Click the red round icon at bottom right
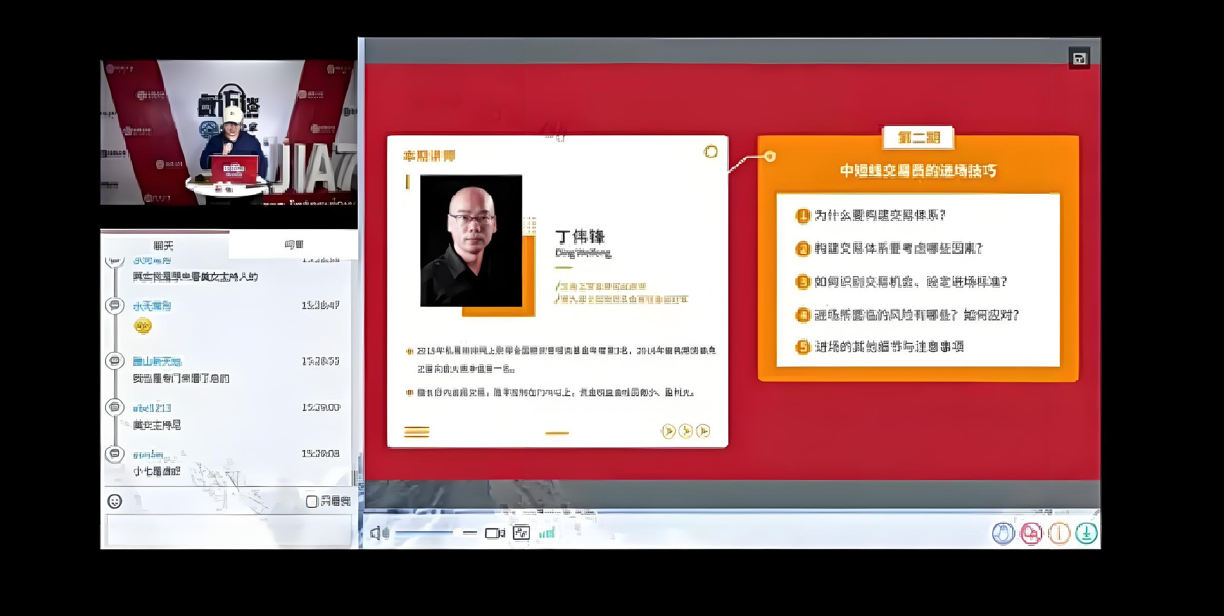 click(1031, 533)
